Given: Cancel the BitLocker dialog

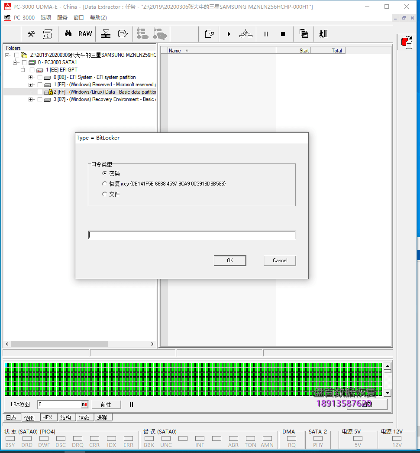Looking at the screenshot, I should (280, 260).
